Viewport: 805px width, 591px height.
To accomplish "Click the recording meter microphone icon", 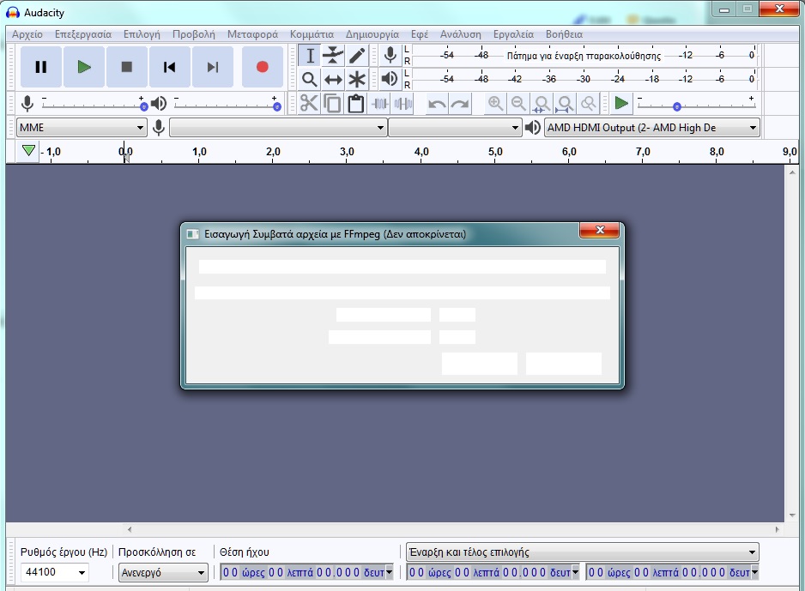I will [390, 55].
